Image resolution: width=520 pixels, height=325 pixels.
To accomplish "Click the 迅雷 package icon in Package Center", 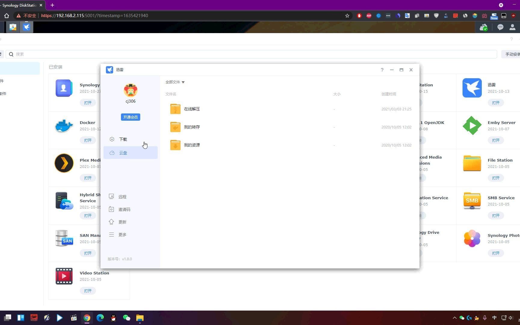I will 472,88.
